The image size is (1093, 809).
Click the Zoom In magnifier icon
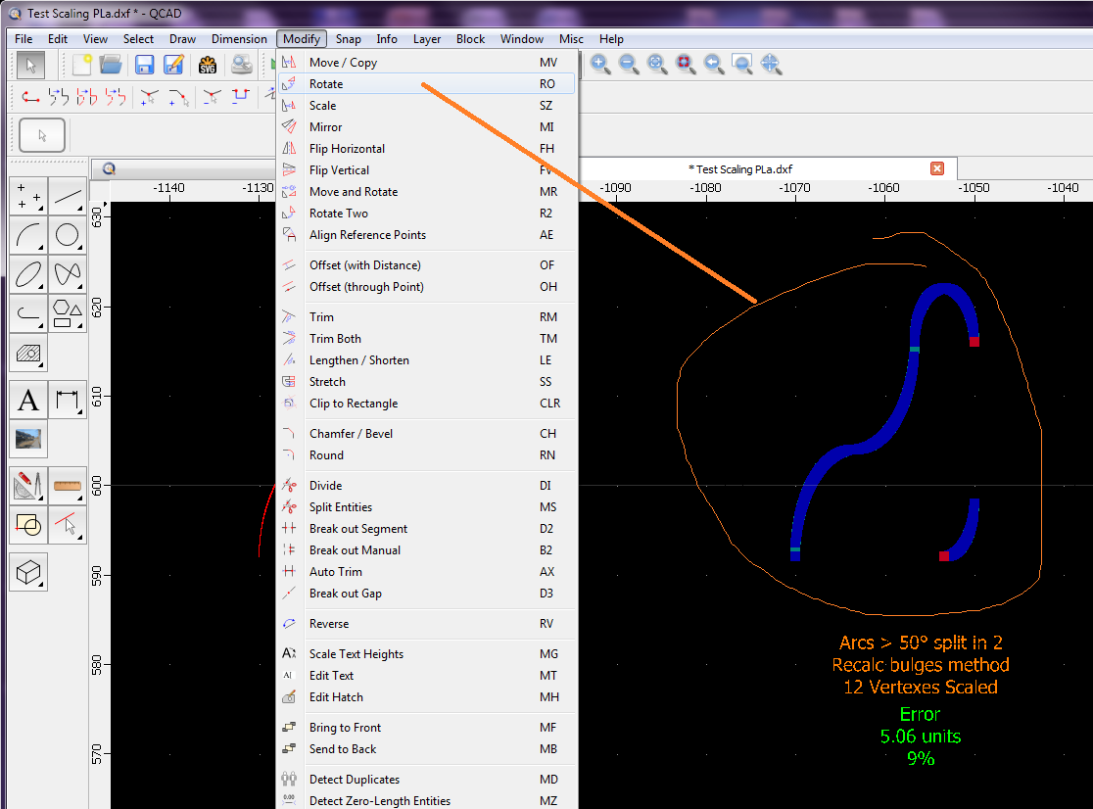600,65
